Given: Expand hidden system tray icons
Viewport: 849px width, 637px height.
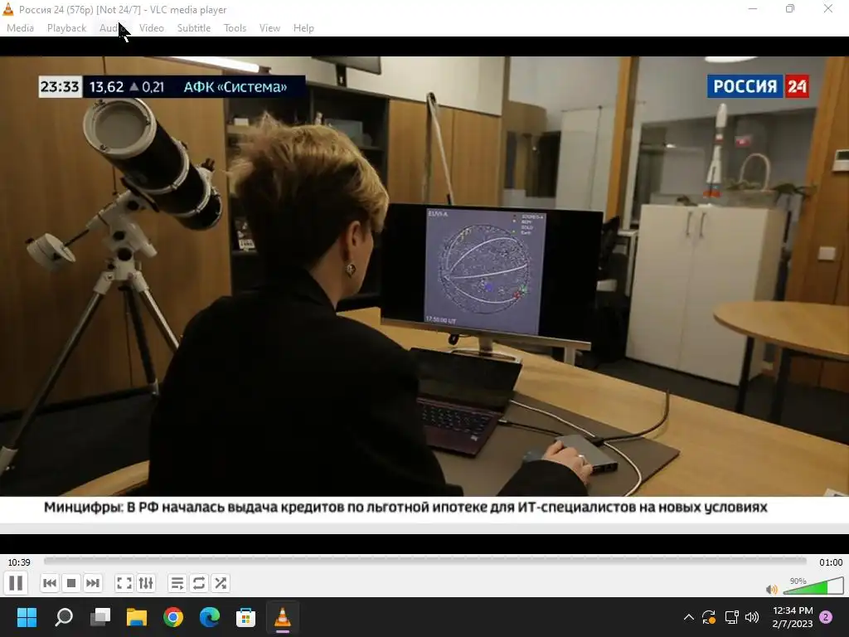Looking at the screenshot, I should [x=688, y=617].
